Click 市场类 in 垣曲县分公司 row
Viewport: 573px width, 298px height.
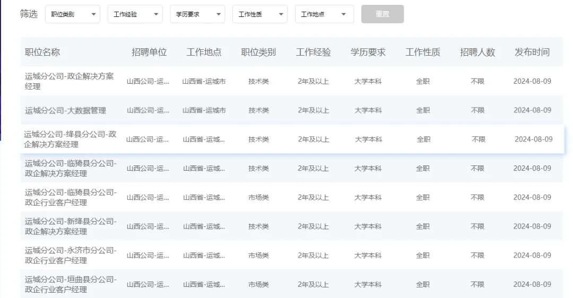(x=259, y=285)
